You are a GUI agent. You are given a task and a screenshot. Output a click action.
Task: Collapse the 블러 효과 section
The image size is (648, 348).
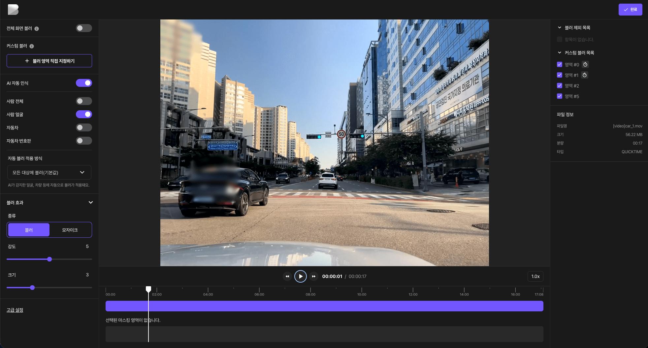[91, 202]
